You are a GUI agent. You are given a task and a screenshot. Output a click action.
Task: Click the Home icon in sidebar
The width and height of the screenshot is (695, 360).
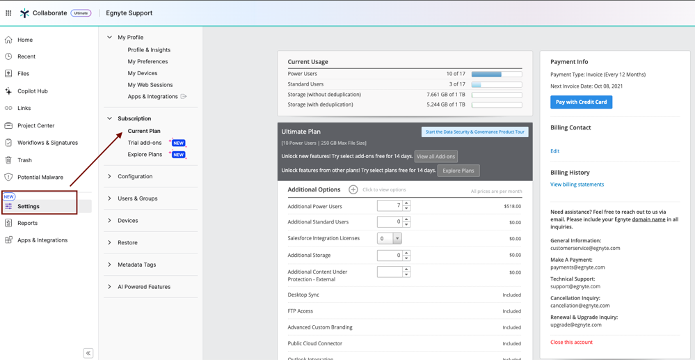(x=8, y=40)
